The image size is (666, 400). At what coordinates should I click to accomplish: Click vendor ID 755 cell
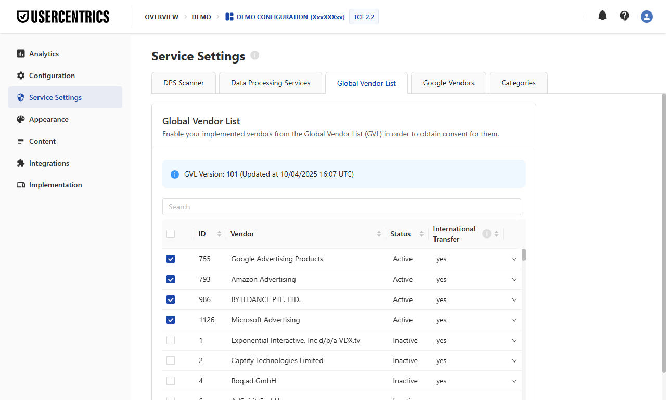204,259
